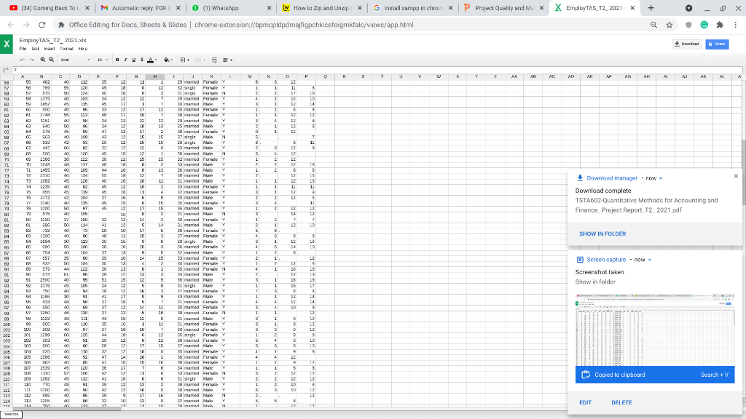Switch to the Gmail Automatic reply tab

pyautogui.click(x=141, y=8)
